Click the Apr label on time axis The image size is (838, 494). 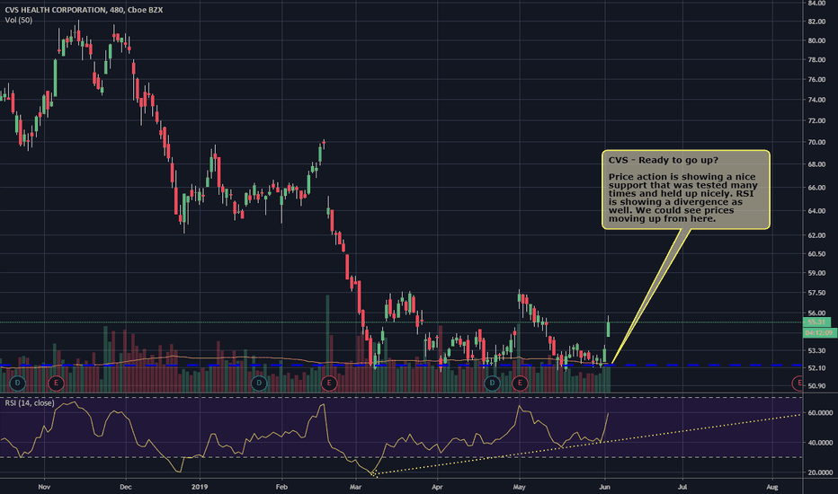click(437, 487)
